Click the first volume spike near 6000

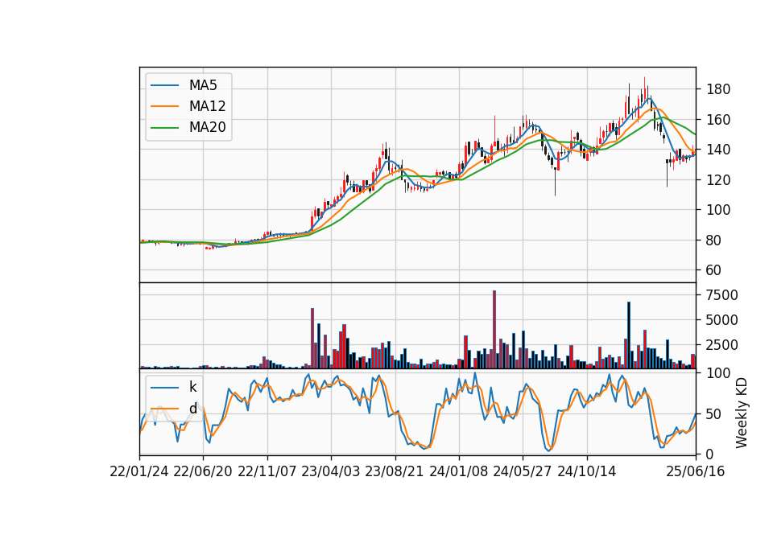point(312,339)
